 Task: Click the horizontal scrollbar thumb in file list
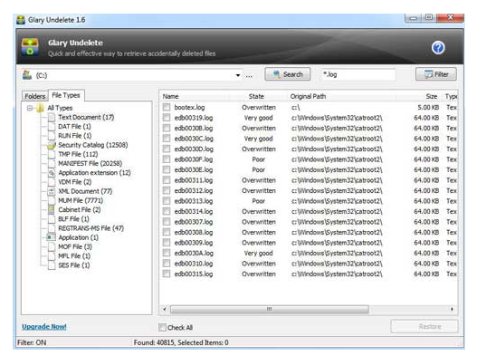click(x=270, y=310)
